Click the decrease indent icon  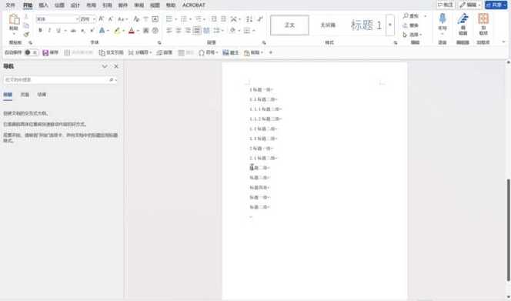[214, 19]
